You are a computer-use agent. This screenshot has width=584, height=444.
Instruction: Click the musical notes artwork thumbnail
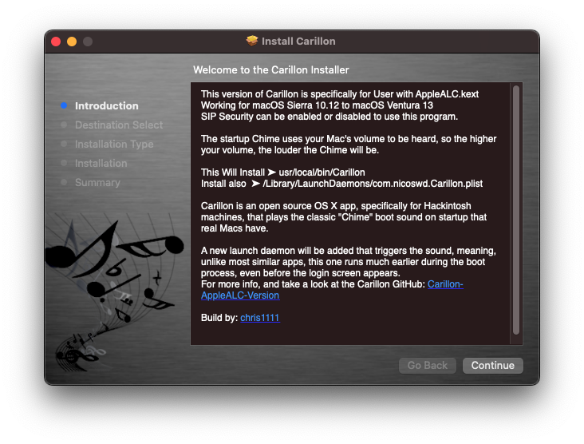pos(114,292)
